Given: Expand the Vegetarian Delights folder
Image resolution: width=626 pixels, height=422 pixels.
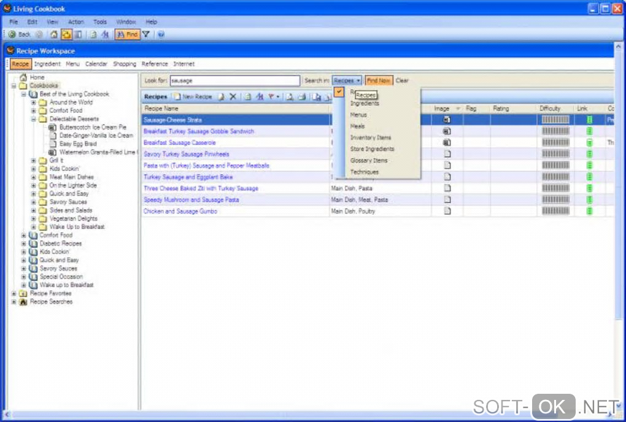Looking at the screenshot, I should tap(34, 218).
